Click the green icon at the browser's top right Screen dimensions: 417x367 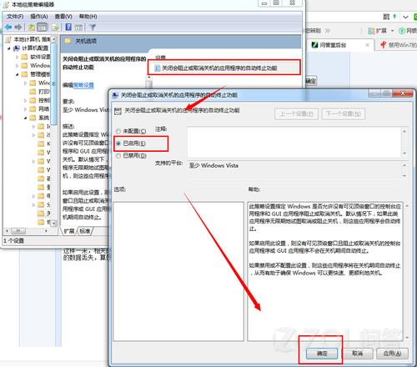[x=415, y=17]
